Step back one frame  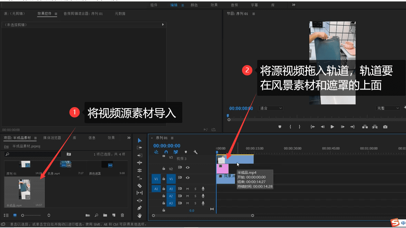322,127
